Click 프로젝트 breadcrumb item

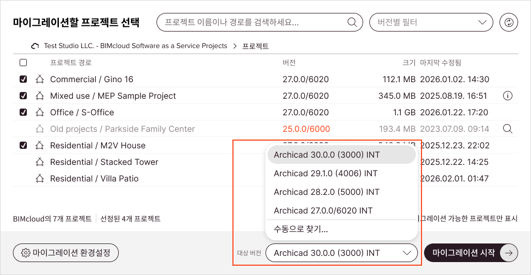[x=255, y=46]
